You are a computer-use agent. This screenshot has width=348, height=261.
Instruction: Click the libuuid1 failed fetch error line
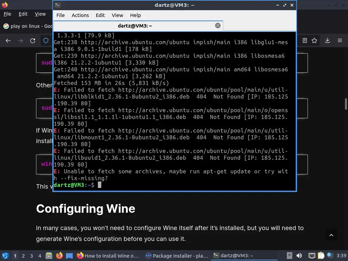click(171, 158)
